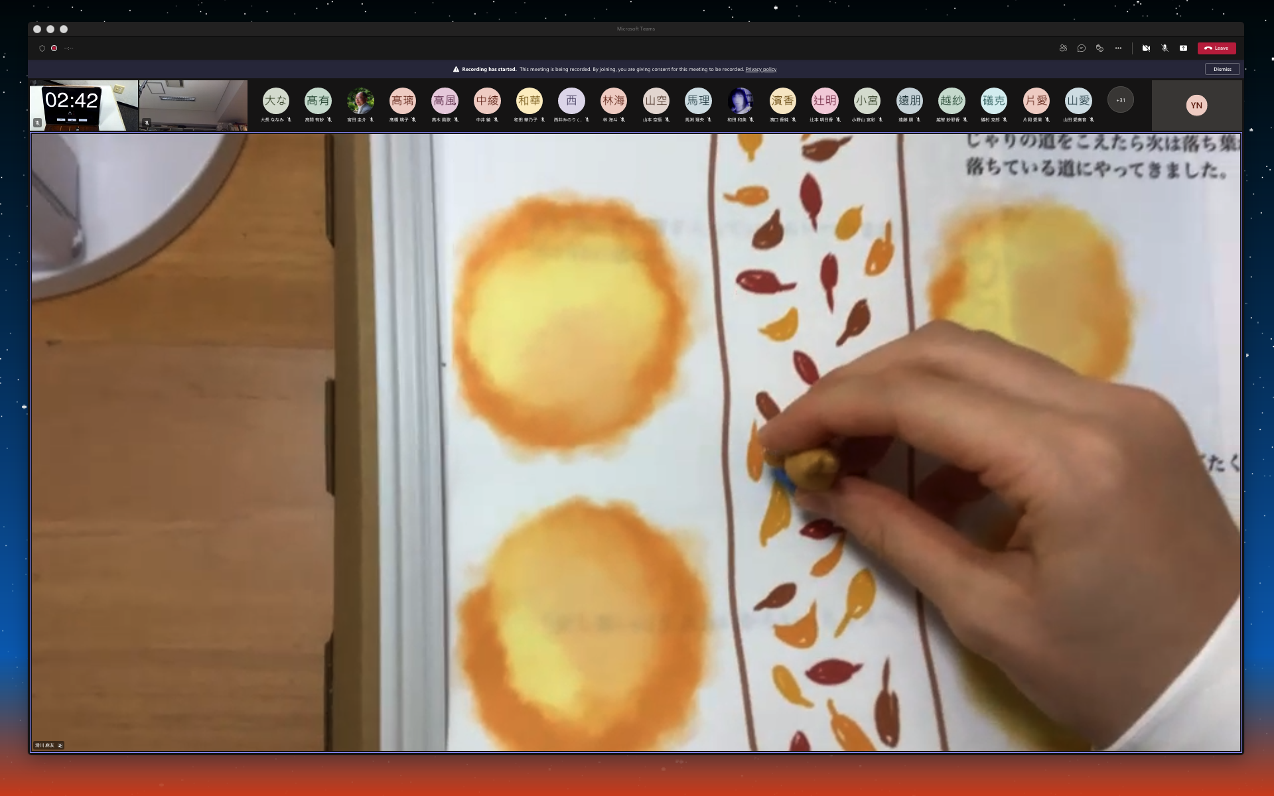Select the 02:42 timer video thumbnail

pyautogui.click(x=84, y=105)
